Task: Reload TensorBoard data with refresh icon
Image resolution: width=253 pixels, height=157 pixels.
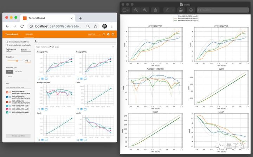Action: (x=104, y=34)
